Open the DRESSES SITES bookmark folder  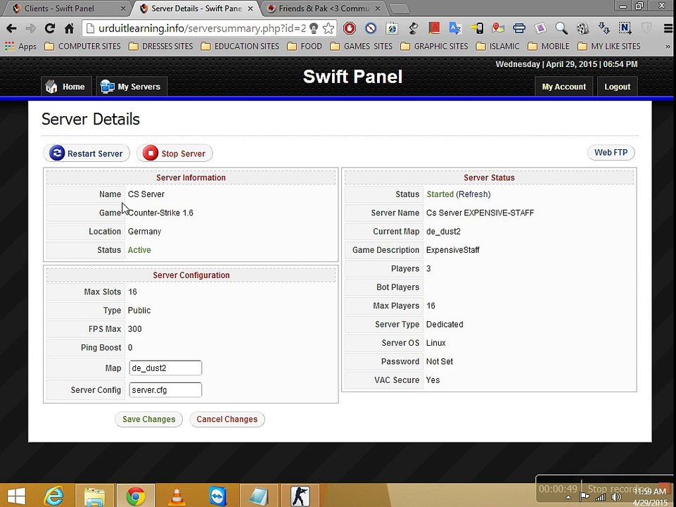[x=161, y=46]
